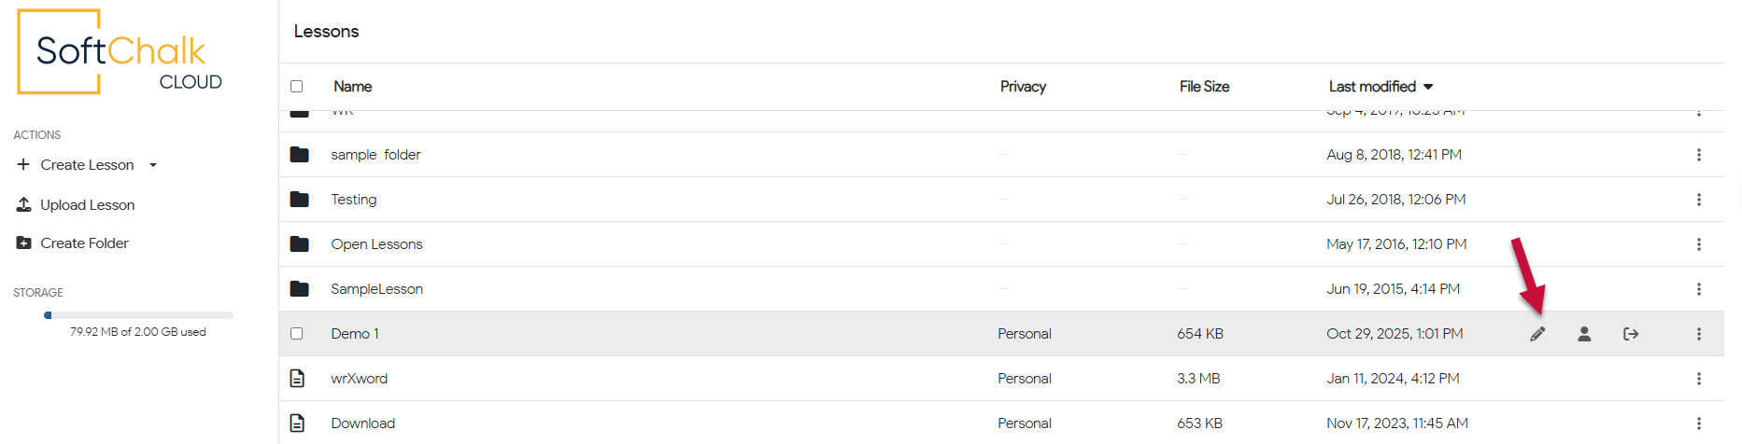Check the Demo 1 row checkbox
The image size is (1742, 444).
pyautogui.click(x=297, y=334)
